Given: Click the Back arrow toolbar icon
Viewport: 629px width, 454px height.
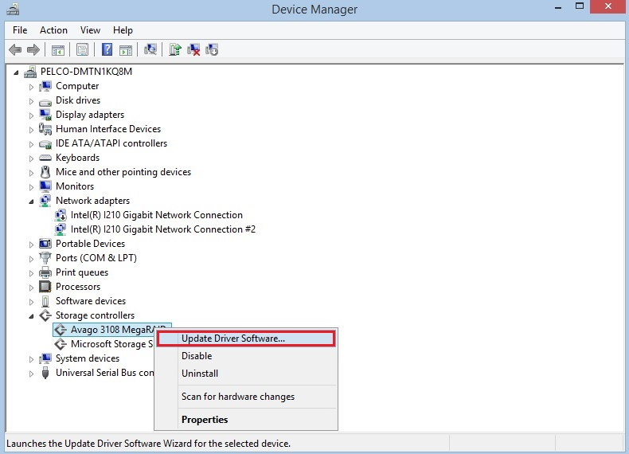Looking at the screenshot, I should [15, 49].
